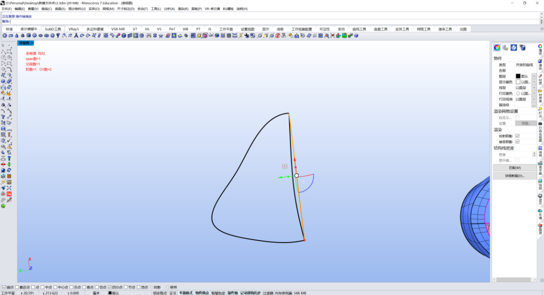The image size is (544, 295).
Task: Select the SubD sphere icon in toolbar
Action: point(34,35)
